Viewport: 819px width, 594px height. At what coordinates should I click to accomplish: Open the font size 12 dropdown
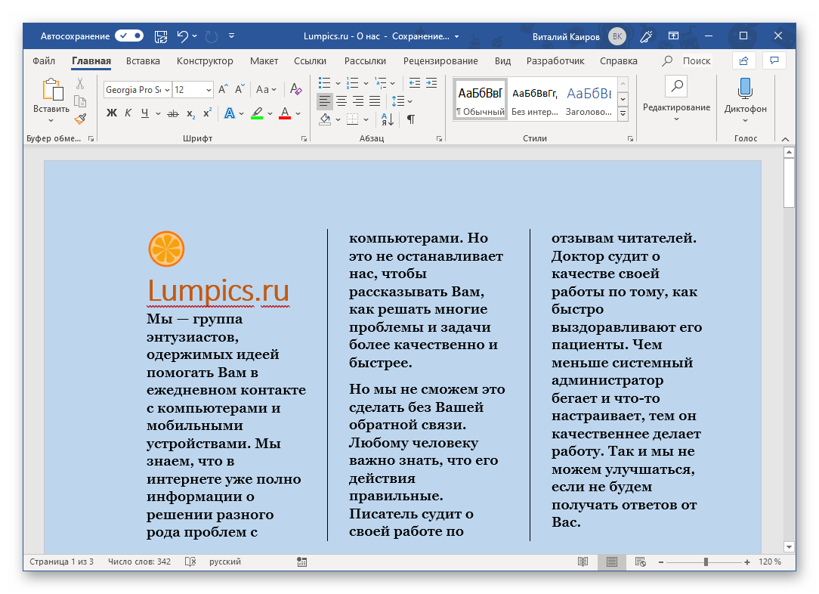(x=209, y=90)
